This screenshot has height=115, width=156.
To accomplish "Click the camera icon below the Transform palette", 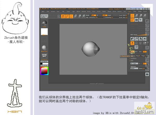I will point(147,74).
